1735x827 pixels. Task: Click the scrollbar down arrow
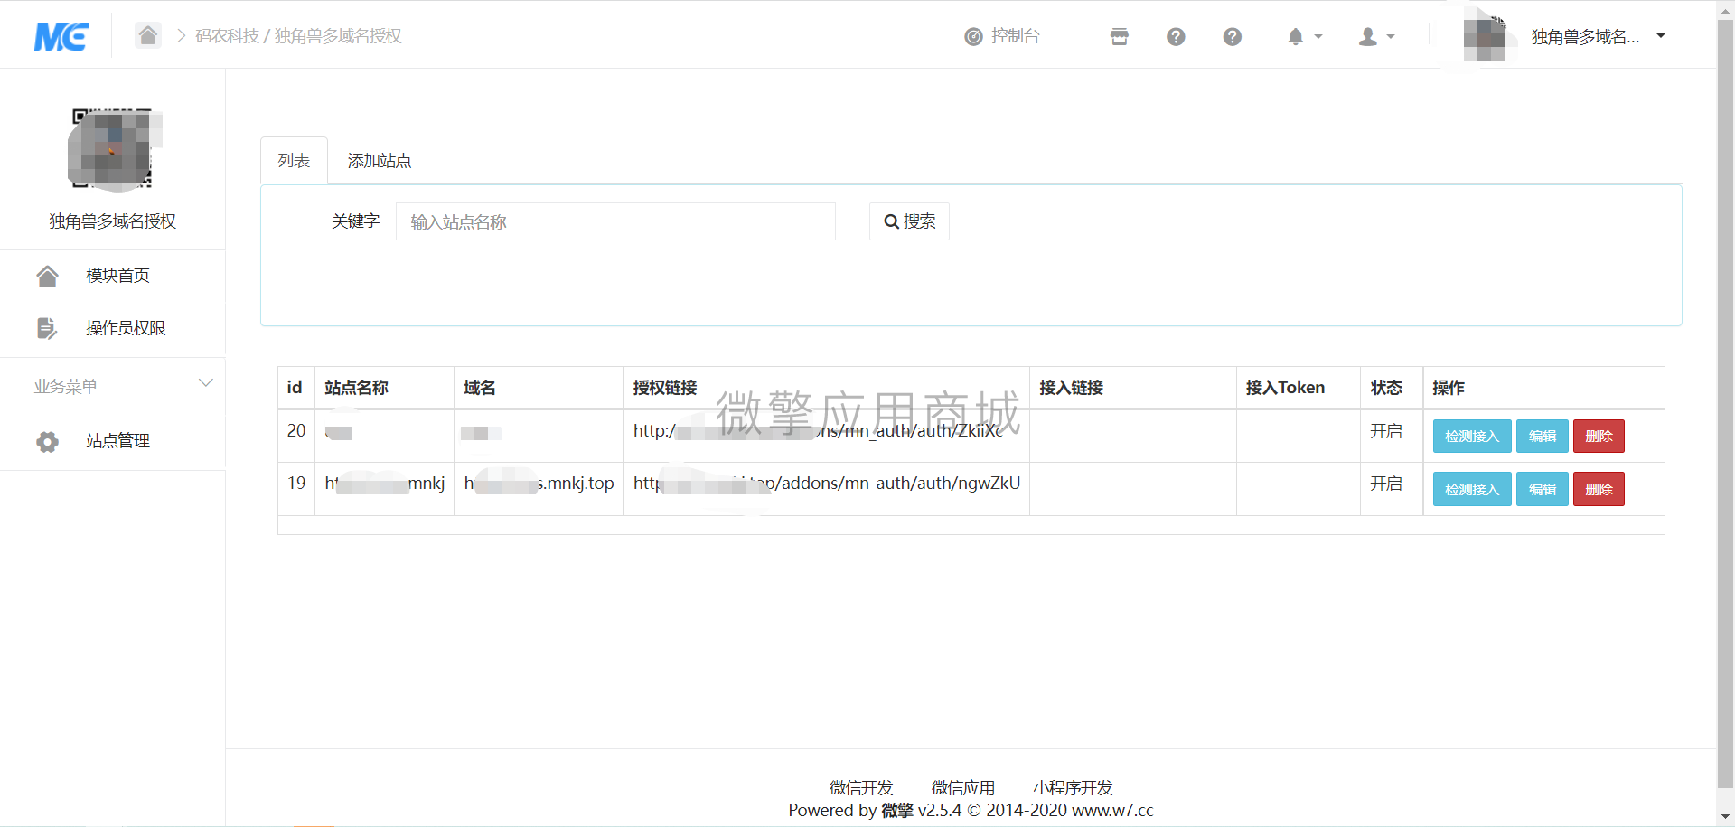[1725, 817]
